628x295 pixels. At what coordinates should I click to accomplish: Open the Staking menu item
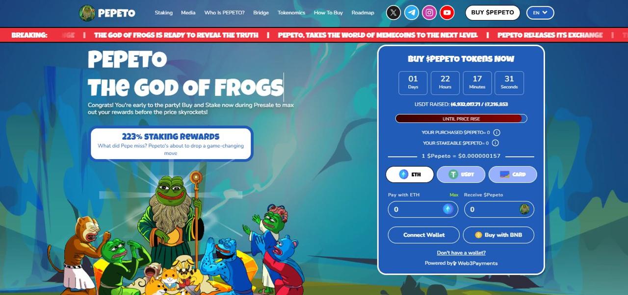click(164, 13)
